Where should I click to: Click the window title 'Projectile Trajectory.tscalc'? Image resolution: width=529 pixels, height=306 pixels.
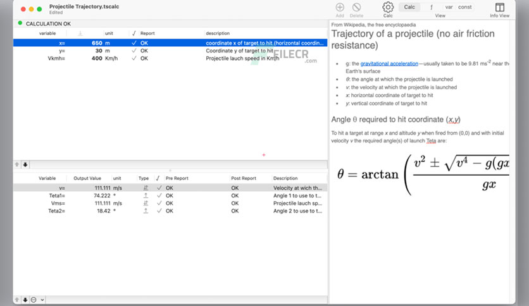[x=84, y=6]
